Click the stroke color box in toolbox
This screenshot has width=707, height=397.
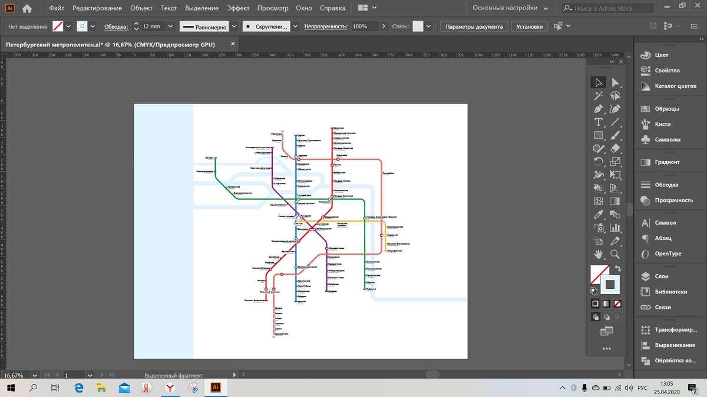pyautogui.click(x=610, y=285)
